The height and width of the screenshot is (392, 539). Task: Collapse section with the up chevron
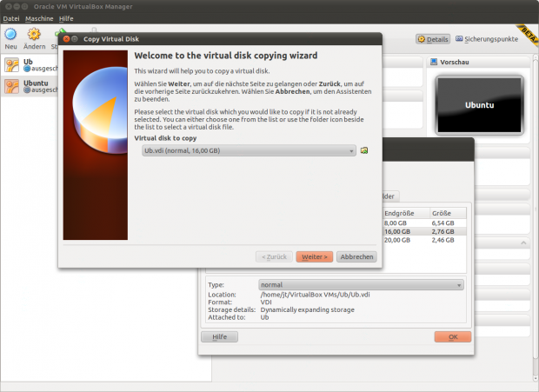click(x=523, y=243)
